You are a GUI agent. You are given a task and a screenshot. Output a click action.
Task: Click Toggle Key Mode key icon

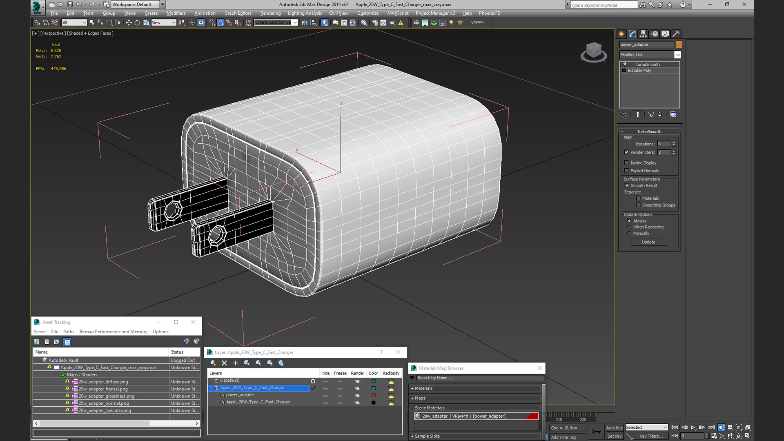pos(596,431)
